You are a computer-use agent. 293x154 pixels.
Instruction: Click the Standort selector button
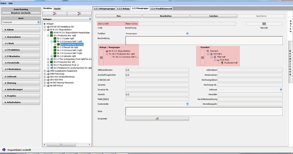[203, 57]
